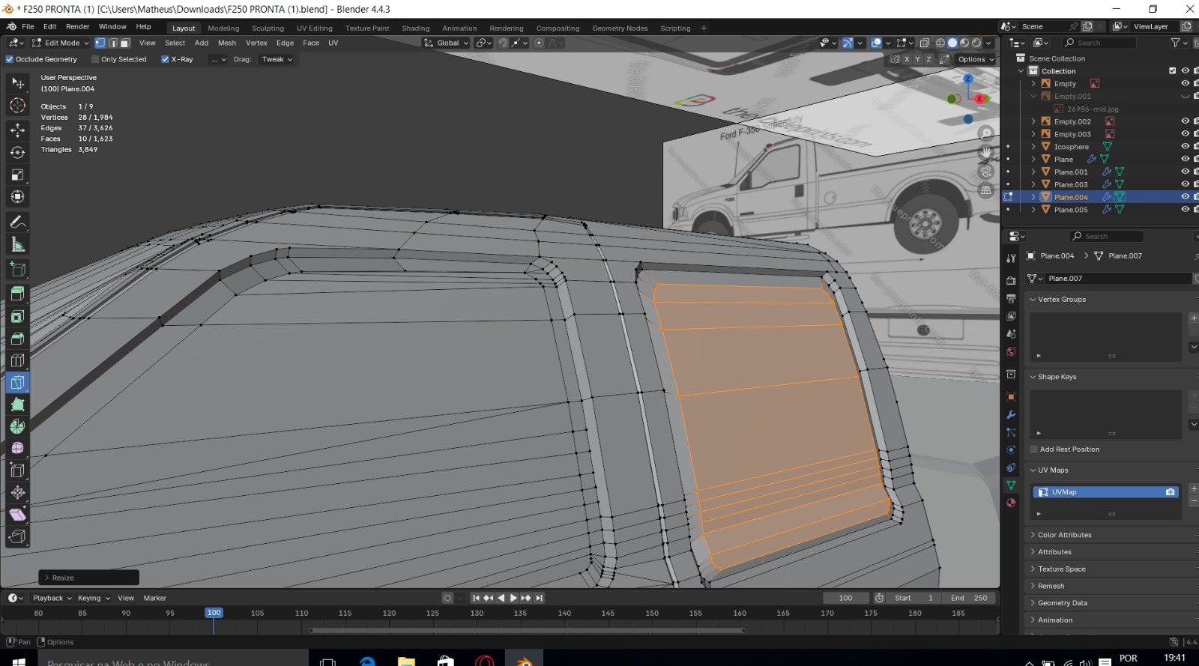1199x666 pixels.
Task: Select the Measure tool
Action: (17, 245)
